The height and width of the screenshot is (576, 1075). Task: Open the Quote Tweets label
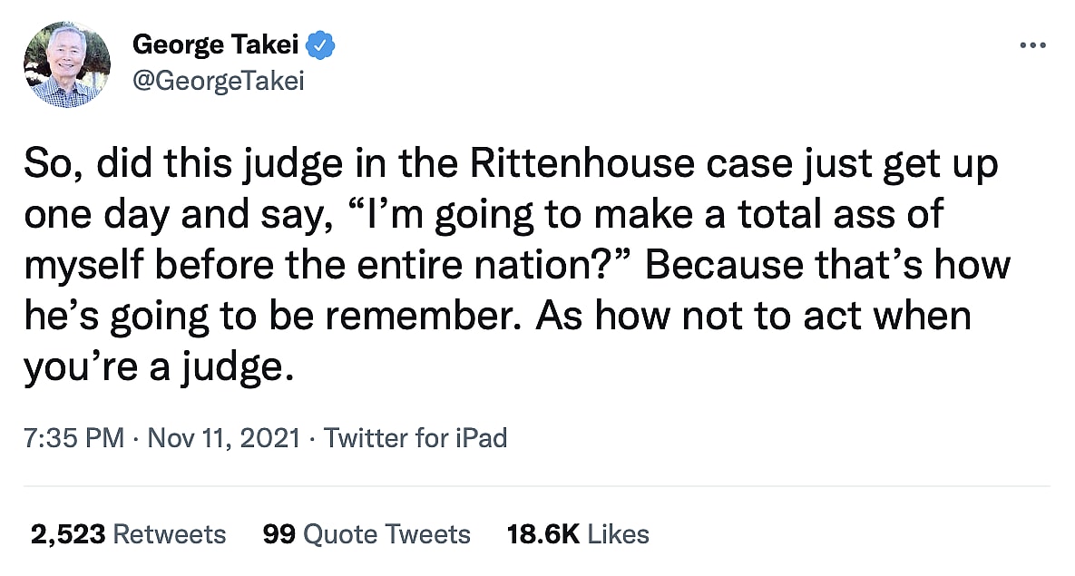click(386, 534)
